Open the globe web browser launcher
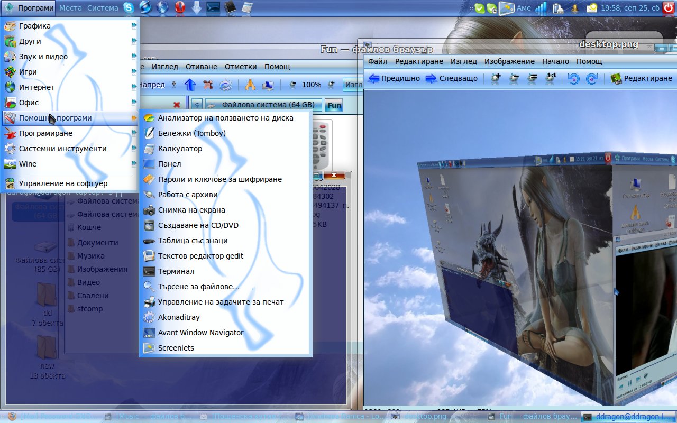Viewport: 677px width, 423px height. tap(163, 8)
